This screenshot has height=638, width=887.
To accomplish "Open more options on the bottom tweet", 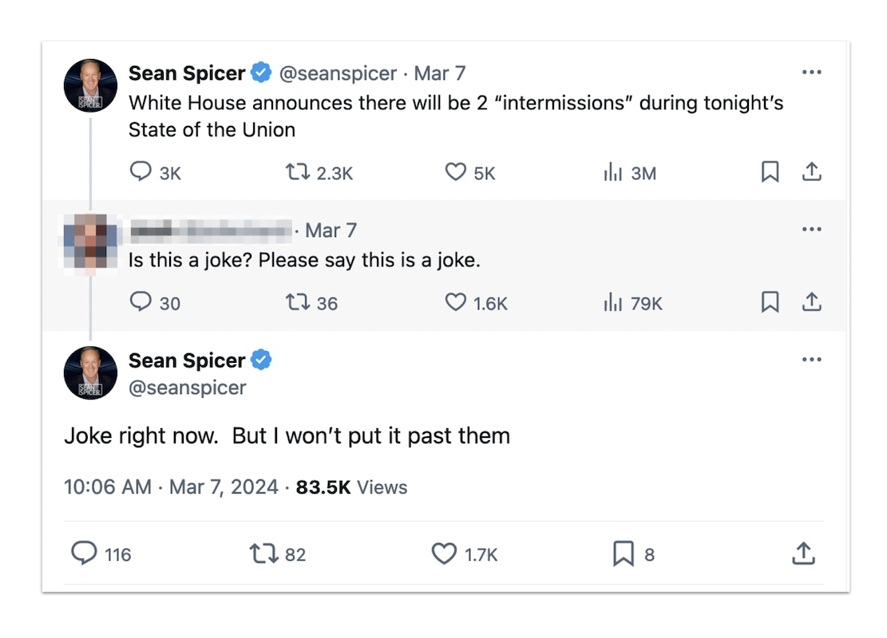I will [812, 360].
